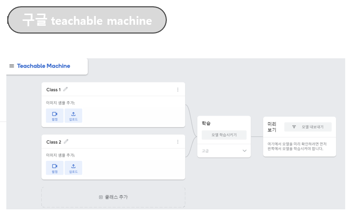Start training with 모델 학습시키기 button
352x221 pixels.
click(x=224, y=135)
